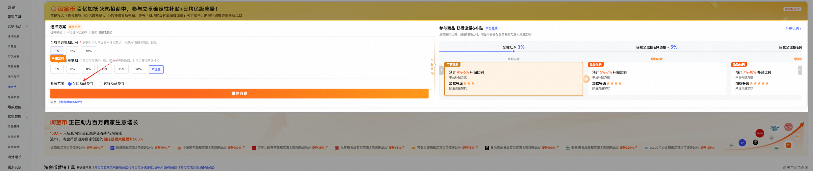The image size is (813, 171).
Task: Open 淘宝秒杀 in the sidebar
Action: coord(13,77)
